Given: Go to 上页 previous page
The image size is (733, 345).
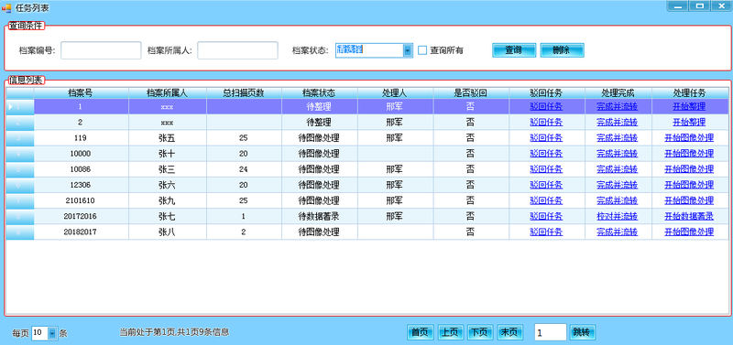Looking at the screenshot, I should 450,332.
